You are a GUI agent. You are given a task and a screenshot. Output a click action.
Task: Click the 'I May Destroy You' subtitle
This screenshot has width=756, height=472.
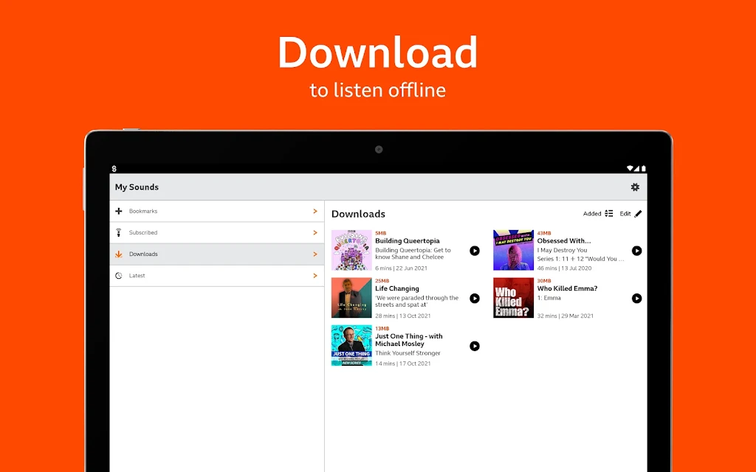562,250
